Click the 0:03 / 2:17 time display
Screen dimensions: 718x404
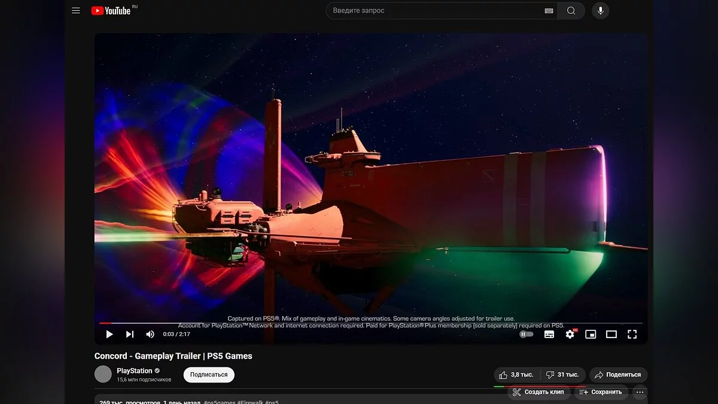click(x=177, y=334)
